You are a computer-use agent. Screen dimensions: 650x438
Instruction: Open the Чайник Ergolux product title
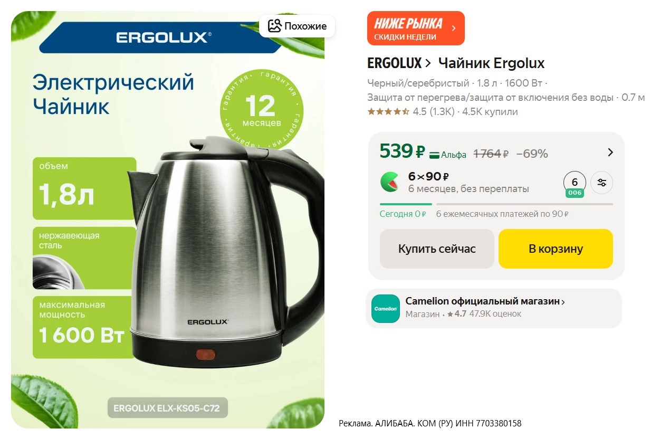[491, 63]
